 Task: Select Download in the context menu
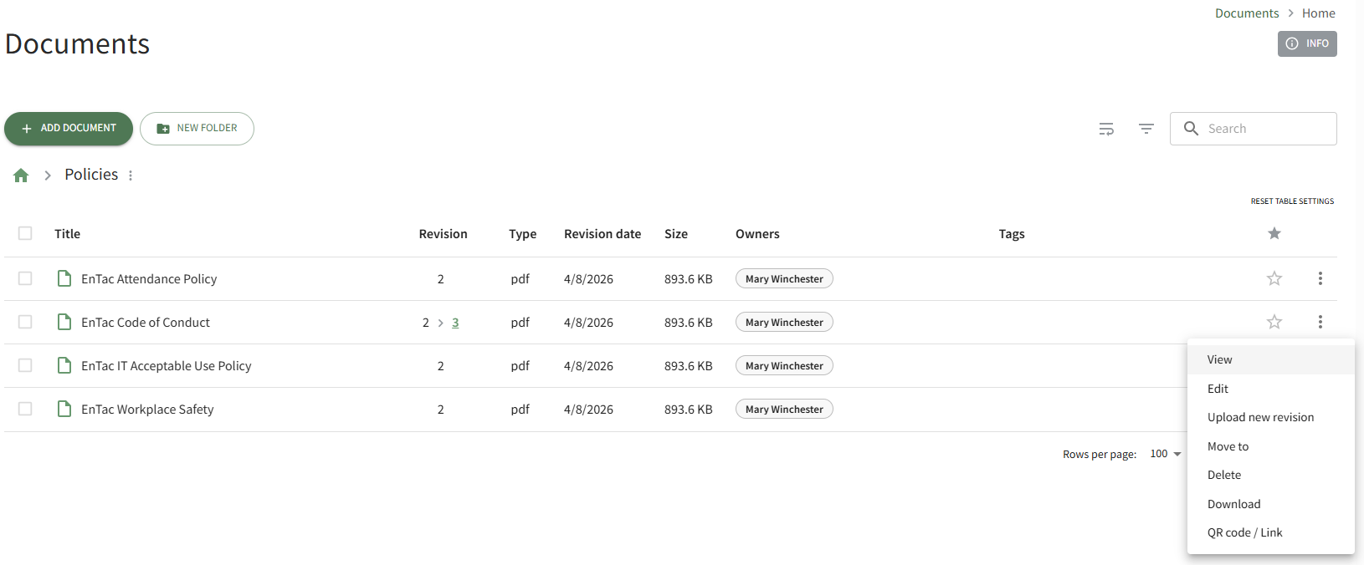tap(1233, 504)
